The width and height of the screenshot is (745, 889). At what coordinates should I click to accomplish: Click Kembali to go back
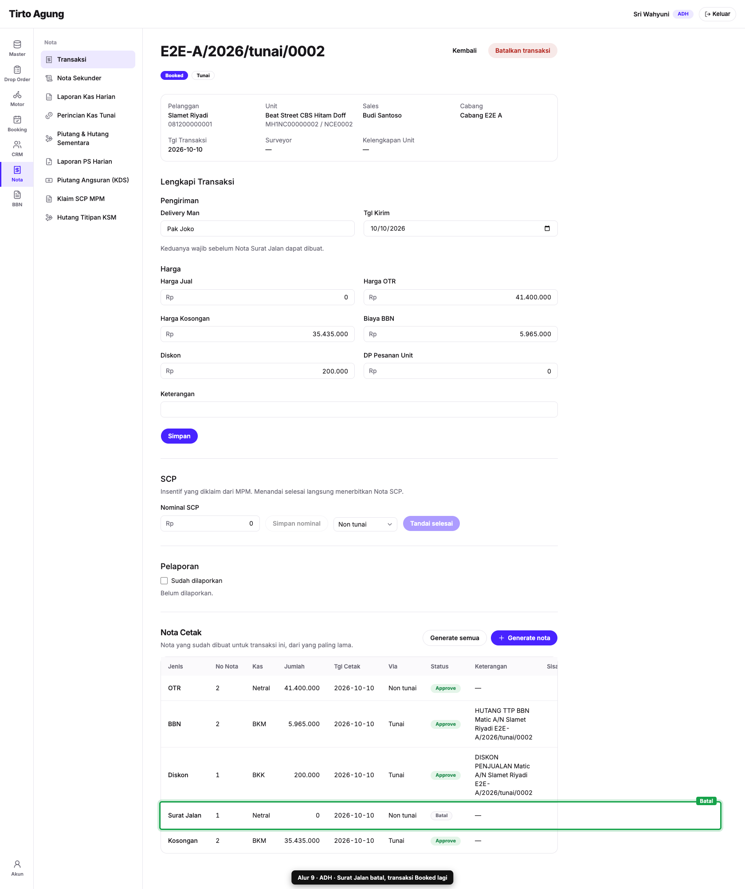pos(464,51)
